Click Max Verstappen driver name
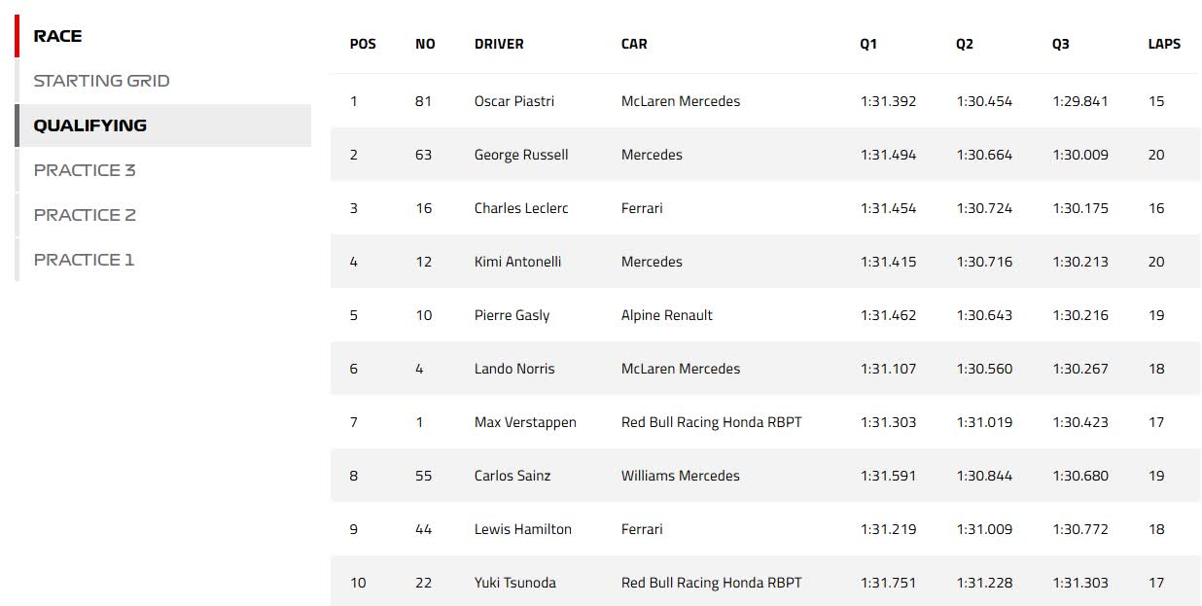This screenshot has width=1202, height=606. tap(525, 422)
